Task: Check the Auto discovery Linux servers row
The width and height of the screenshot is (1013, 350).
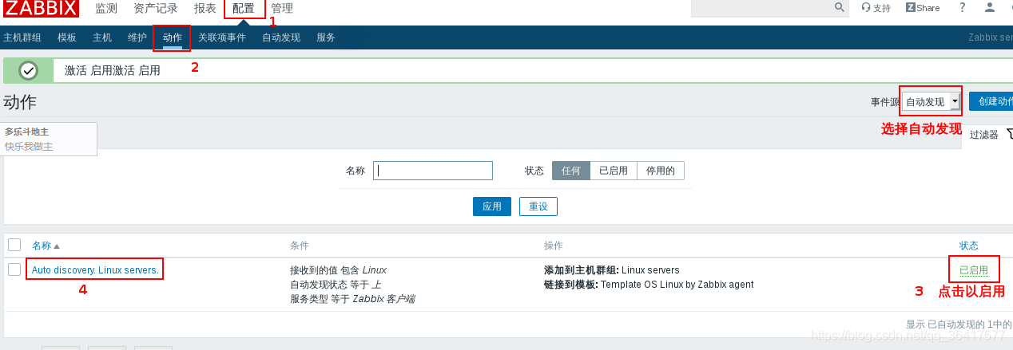Action: (14, 269)
